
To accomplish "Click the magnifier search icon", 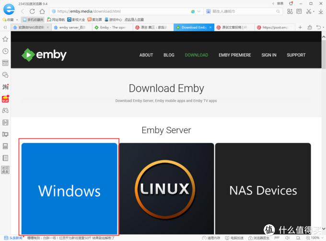I will pos(278,11).
